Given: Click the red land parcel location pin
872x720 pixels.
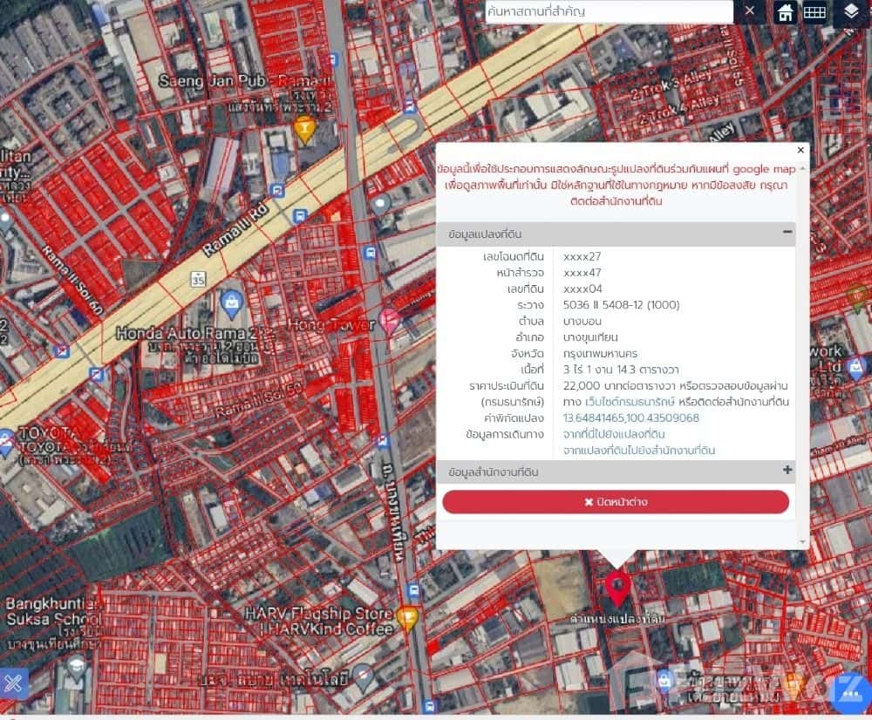Looking at the screenshot, I should pos(618,588).
